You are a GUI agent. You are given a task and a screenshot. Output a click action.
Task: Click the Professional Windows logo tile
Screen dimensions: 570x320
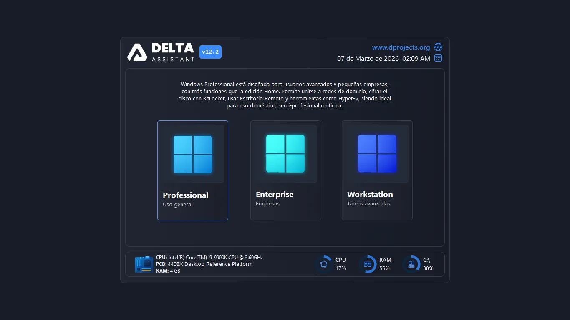pos(193,154)
